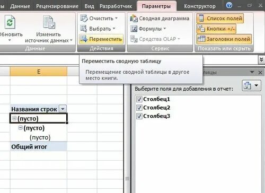This screenshot has width=265, height=193.
Task: Toggle Заголовки полей display
Action: [224, 39]
